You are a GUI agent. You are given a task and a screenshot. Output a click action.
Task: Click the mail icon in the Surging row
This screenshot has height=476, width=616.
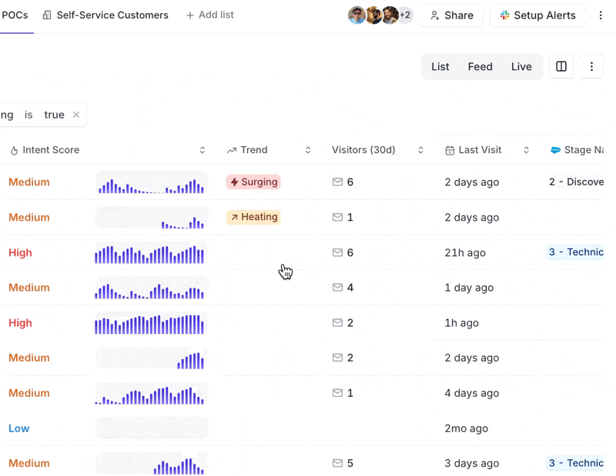tap(337, 181)
